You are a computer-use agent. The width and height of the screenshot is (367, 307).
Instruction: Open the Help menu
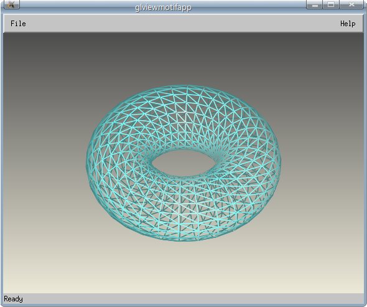click(x=348, y=24)
